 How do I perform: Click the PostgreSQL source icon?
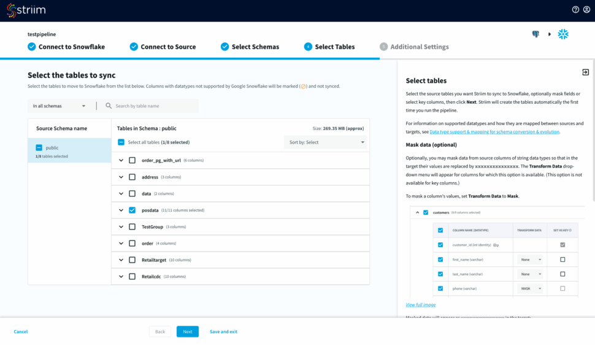point(535,34)
